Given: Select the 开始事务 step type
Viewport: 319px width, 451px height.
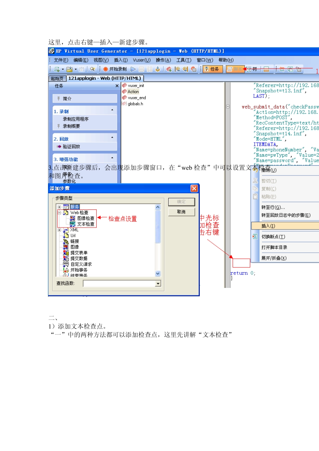Looking at the screenshot, I should point(79,270).
